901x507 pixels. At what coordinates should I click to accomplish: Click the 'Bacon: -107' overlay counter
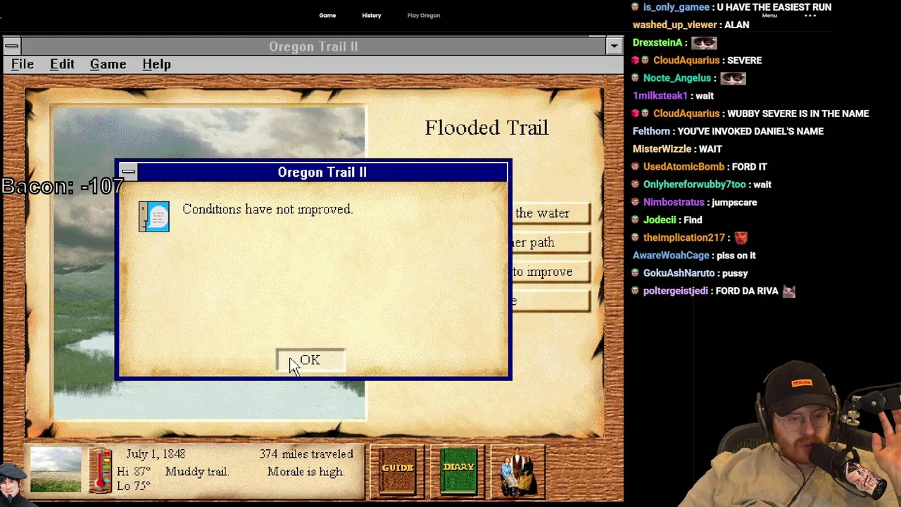pos(62,187)
